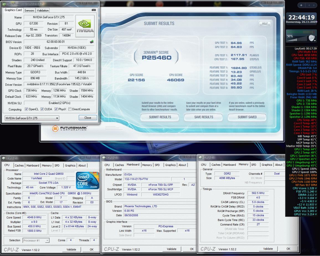Toggle the OpenCL checkbox
The height and width of the screenshot is (256, 320).
(26, 109)
